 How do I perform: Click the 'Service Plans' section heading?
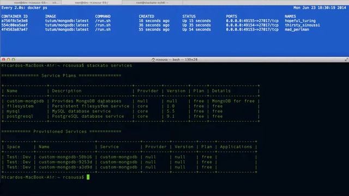point(59,76)
